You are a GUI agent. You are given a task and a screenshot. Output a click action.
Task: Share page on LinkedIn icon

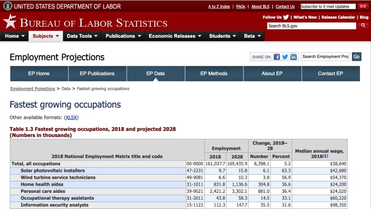[293, 57]
